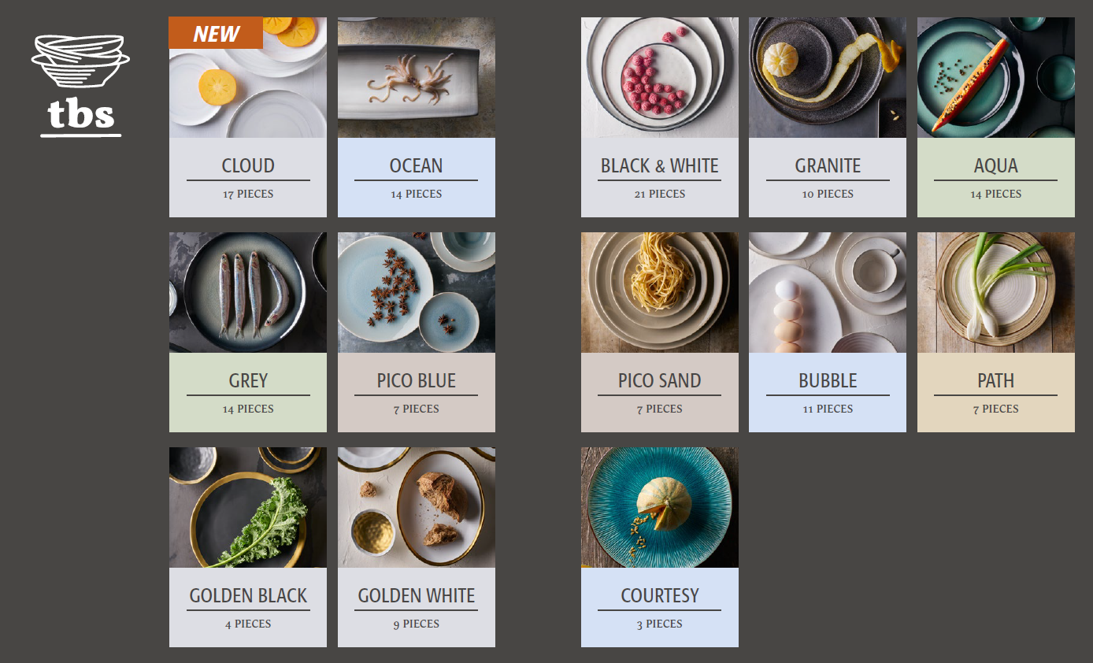
Task: Open the Golden Black kale plate photo
Action: pos(248,508)
